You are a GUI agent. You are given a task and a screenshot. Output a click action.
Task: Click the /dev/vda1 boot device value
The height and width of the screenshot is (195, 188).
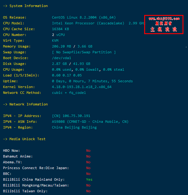tap(61, 58)
